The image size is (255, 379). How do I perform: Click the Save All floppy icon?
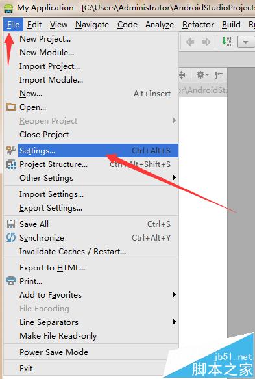click(11, 224)
